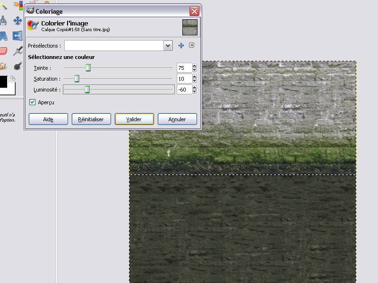Image resolution: width=378 pixels, height=283 pixels.
Task: Select the Move tool in toolbox
Action: tap(18, 20)
